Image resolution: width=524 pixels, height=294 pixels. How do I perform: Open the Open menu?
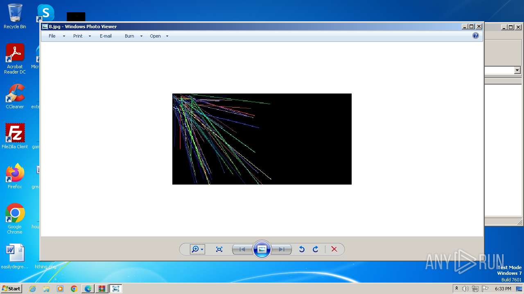click(x=155, y=36)
